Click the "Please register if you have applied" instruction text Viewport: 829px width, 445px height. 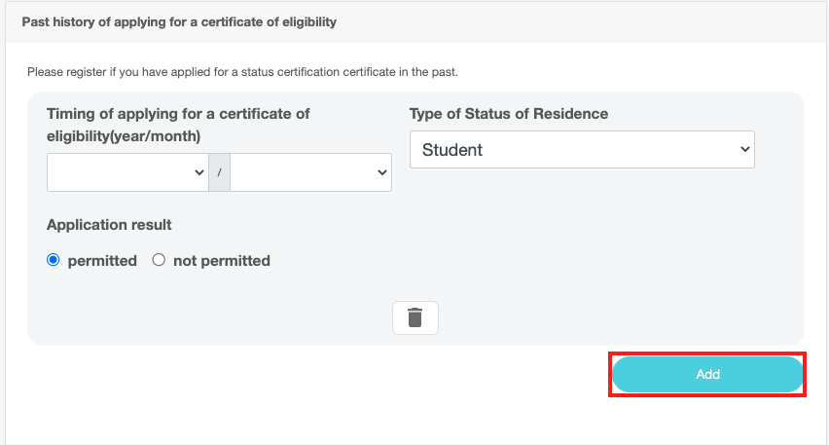click(242, 72)
